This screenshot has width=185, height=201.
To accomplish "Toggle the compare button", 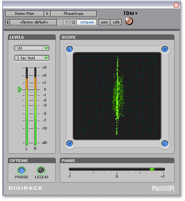I will point(87,22).
